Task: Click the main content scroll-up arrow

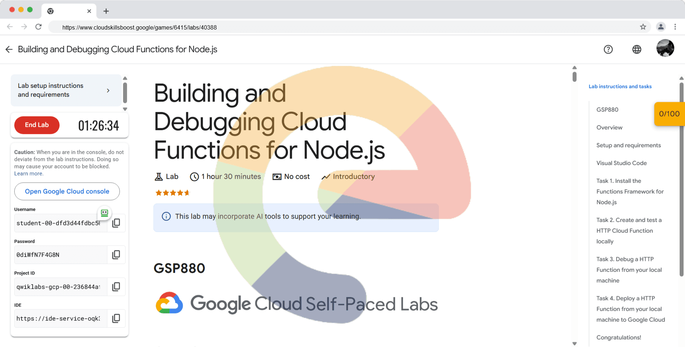Action: pos(574,68)
